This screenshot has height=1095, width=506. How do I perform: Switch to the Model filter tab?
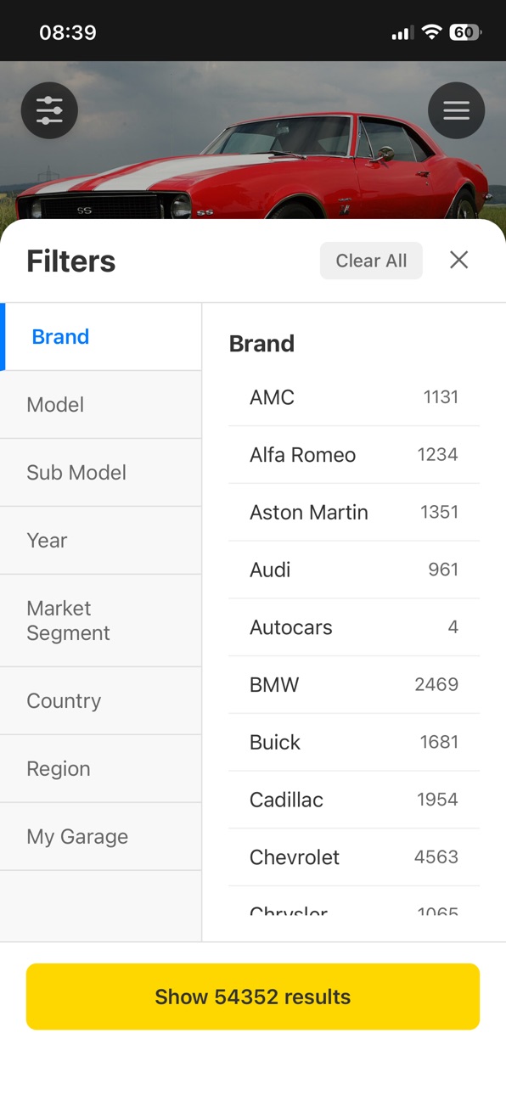[x=101, y=405]
